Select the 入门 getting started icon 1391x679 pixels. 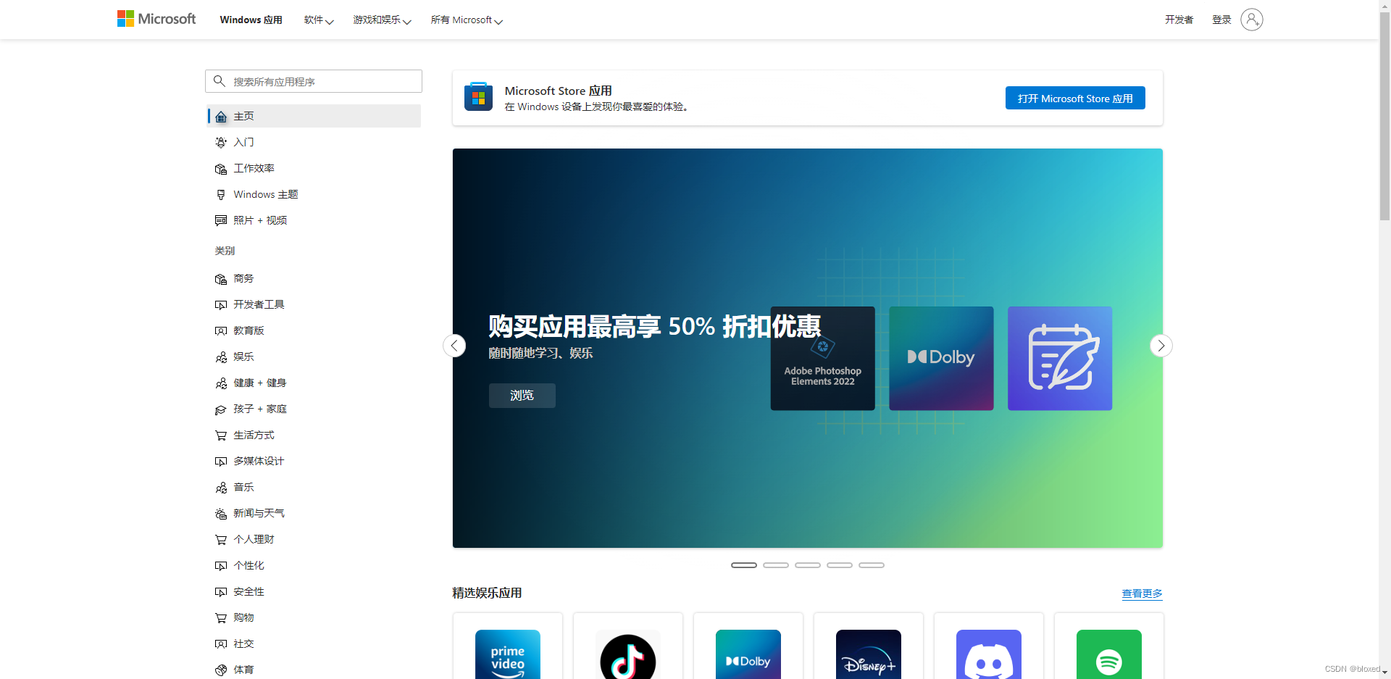tap(244, 142)
